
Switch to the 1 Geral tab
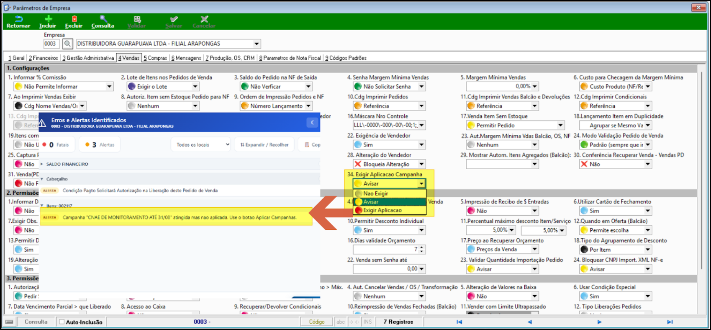point(16,58)
